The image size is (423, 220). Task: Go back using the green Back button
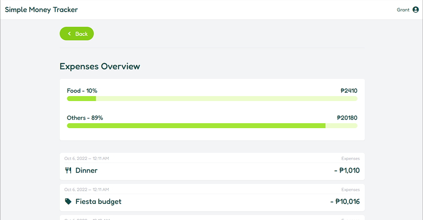(x=77, y=34)
